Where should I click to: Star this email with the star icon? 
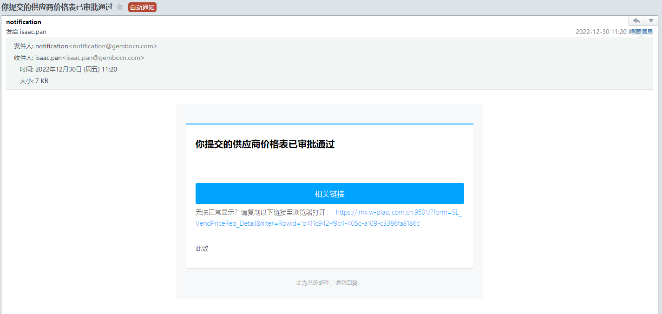pos(120,7)
